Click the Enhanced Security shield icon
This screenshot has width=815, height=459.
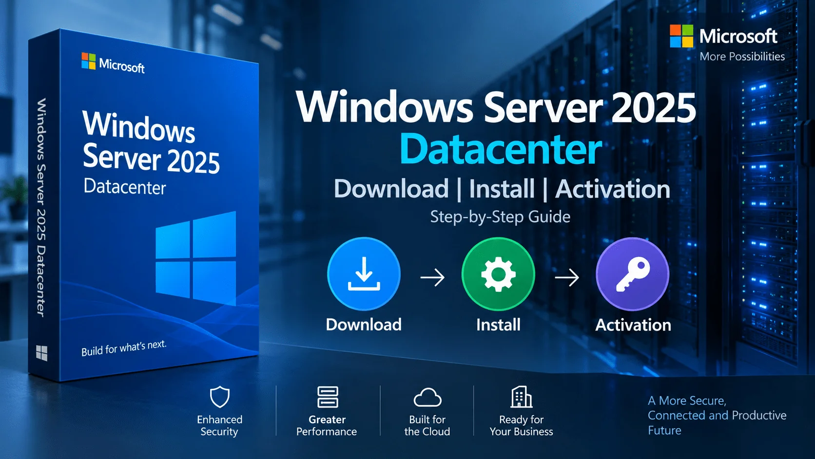pyautogui.click(x=219, y=397)
